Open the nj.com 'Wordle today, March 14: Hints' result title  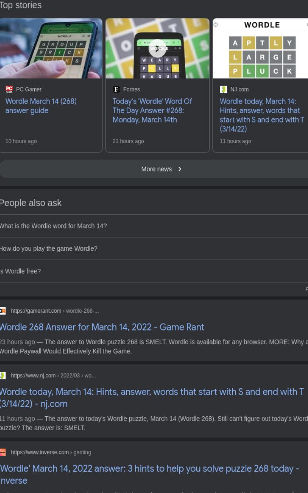pos(152,398)
